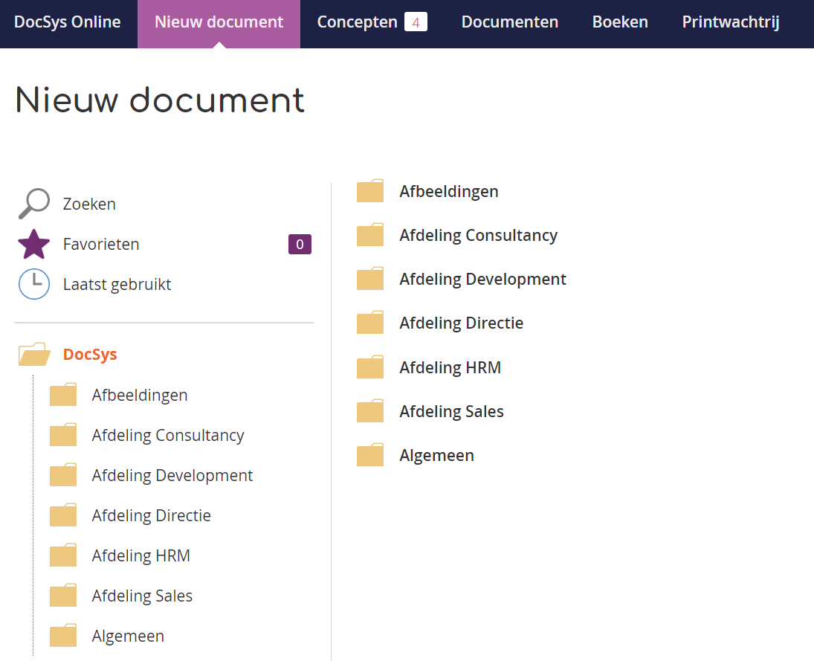
Task: Click the magnifying glass search icon
Action: coord(33,204)
